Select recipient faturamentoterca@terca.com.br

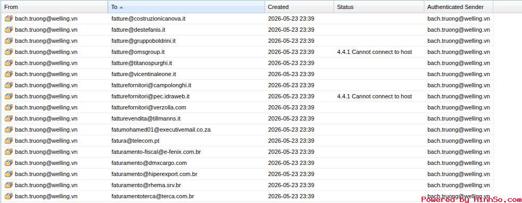(x=153, y=196)
